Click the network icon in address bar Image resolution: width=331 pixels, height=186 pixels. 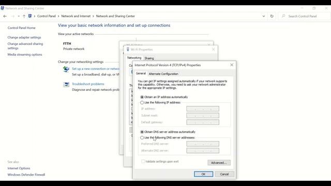pos(30,16)
